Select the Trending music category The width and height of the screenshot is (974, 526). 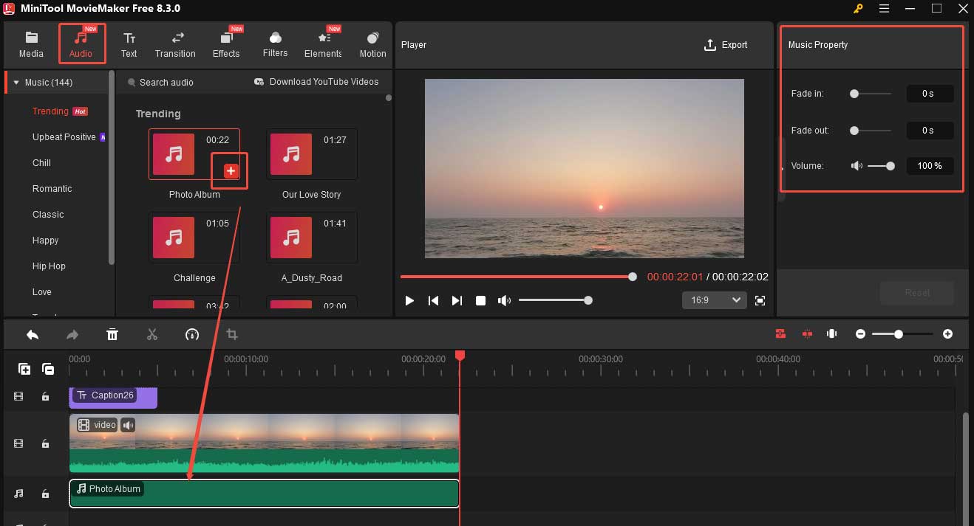coord(50,111)
